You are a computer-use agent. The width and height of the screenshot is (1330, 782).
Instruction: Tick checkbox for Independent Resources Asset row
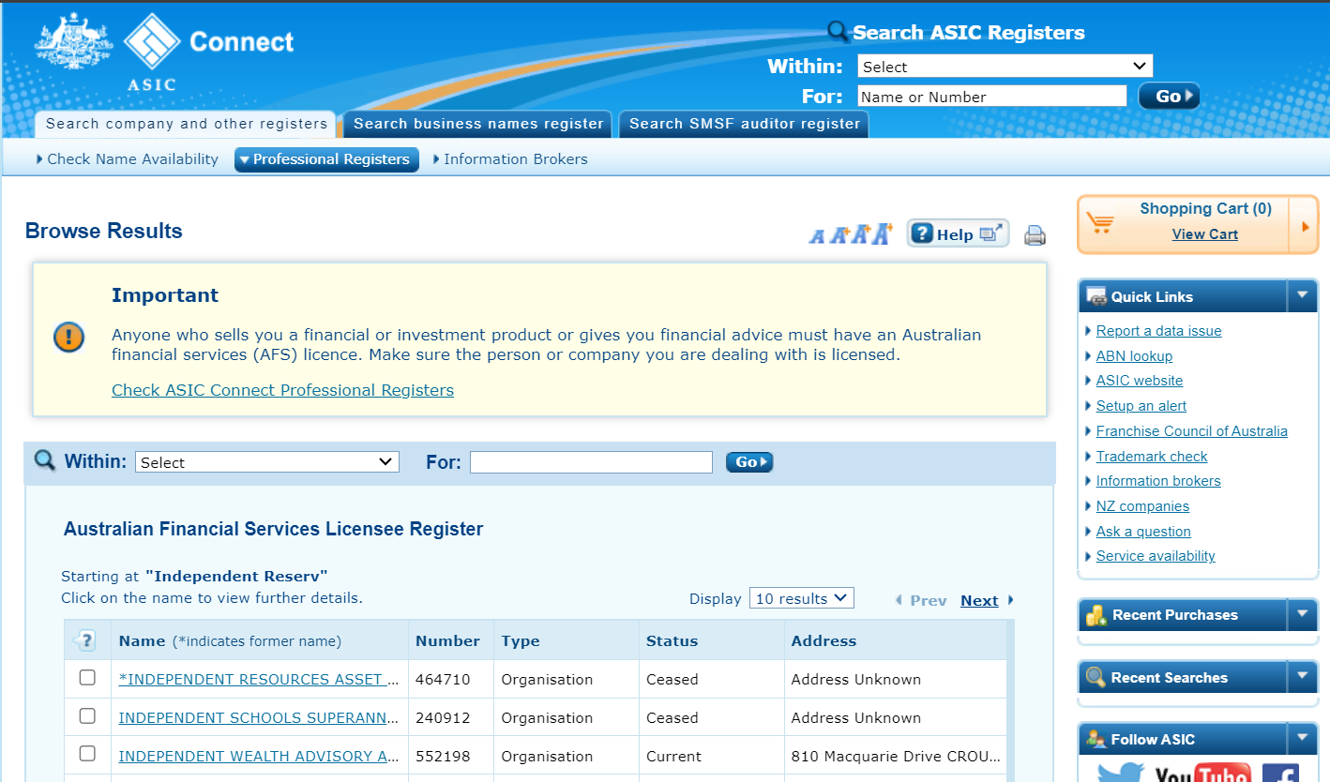(x=87, y=678)
